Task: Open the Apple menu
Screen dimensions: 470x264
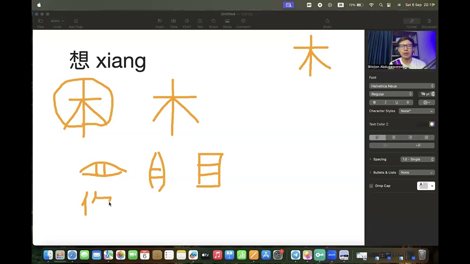Action: [39, 5]
